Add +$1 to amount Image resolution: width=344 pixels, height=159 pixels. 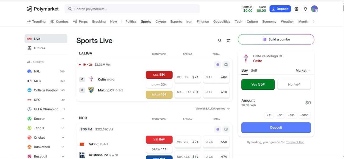[269, 115]
